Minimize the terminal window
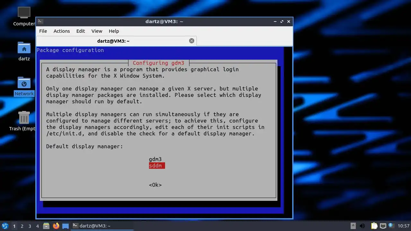Viewport: 411px width, 231px height. tap(275, 21)
